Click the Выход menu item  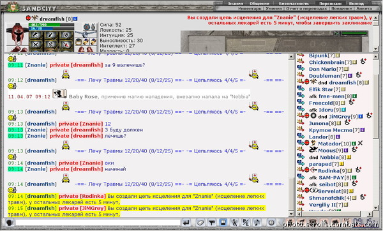(356, 3)
